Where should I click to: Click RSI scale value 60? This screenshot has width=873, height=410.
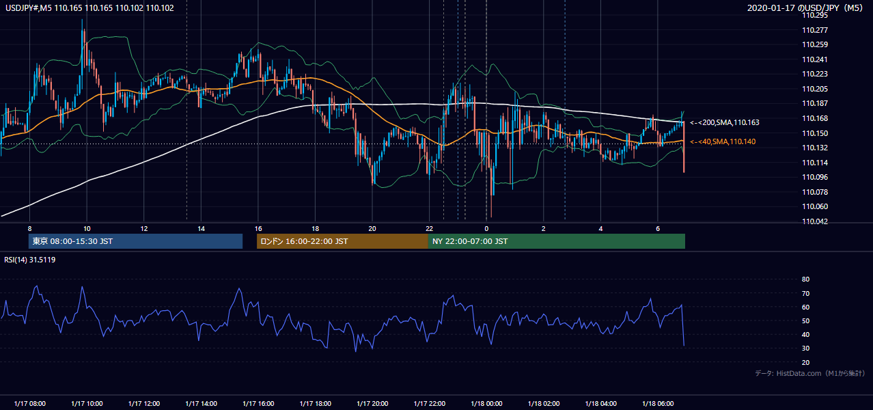click(806, 307)
